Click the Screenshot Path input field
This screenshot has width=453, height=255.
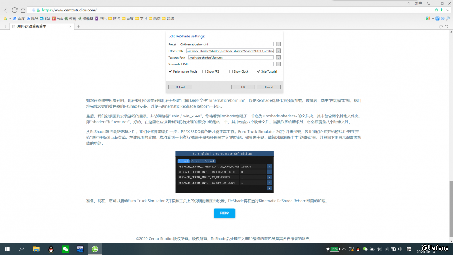[x=233, y=64]
